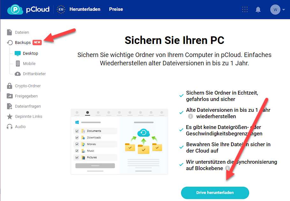
Task: Select the Drittanbieter backup entry
Action: (x=34, y=74)
